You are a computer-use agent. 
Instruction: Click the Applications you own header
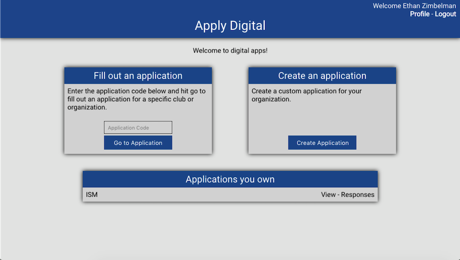(x=230, y=179)
